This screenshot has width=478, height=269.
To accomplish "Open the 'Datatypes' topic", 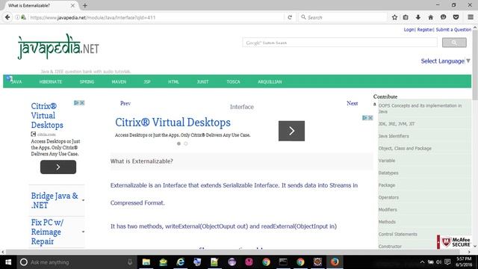I will tap(388, 173).
